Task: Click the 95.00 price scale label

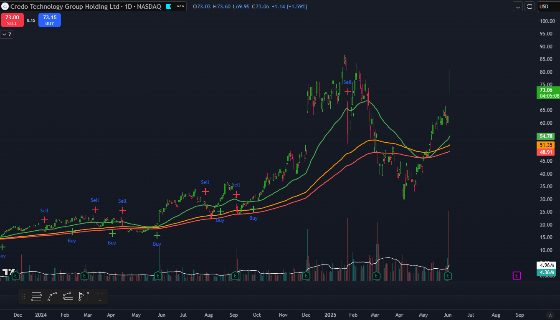Action: [x=546, y=34]
